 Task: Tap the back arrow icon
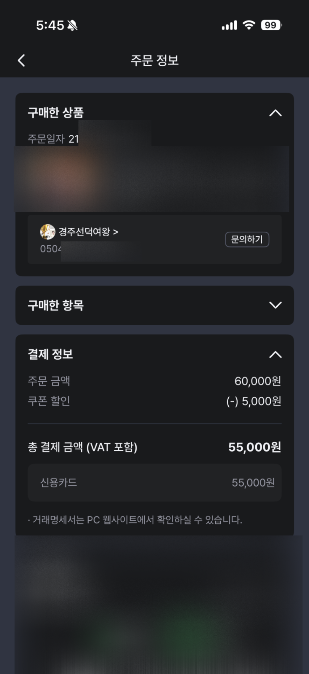(x=21, y=60)
